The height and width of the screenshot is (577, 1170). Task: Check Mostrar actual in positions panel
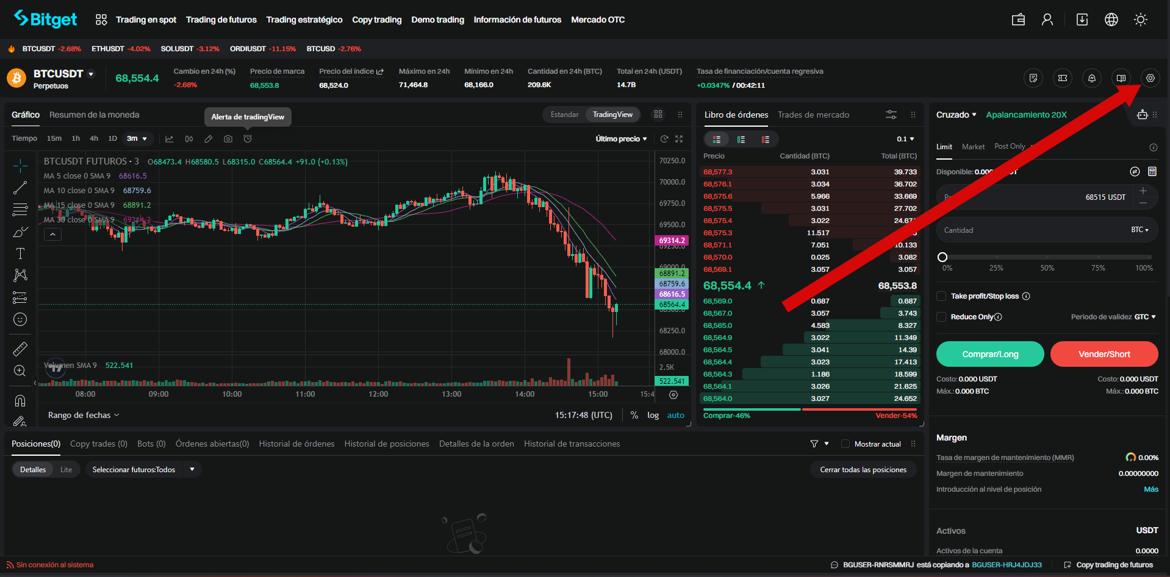point(845,444)
